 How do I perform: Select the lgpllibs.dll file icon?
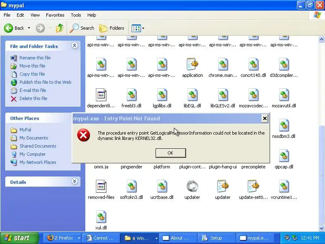click(x=162, y=95)
